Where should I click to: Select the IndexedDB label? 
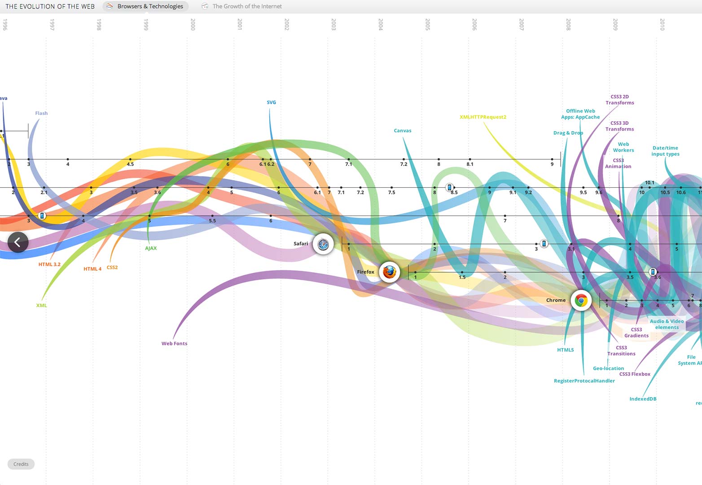643,399
